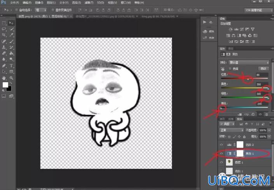This screenshot has height=190, width=274.
Task: Add a Photo Filter adjustment
Action: [244, 36]
